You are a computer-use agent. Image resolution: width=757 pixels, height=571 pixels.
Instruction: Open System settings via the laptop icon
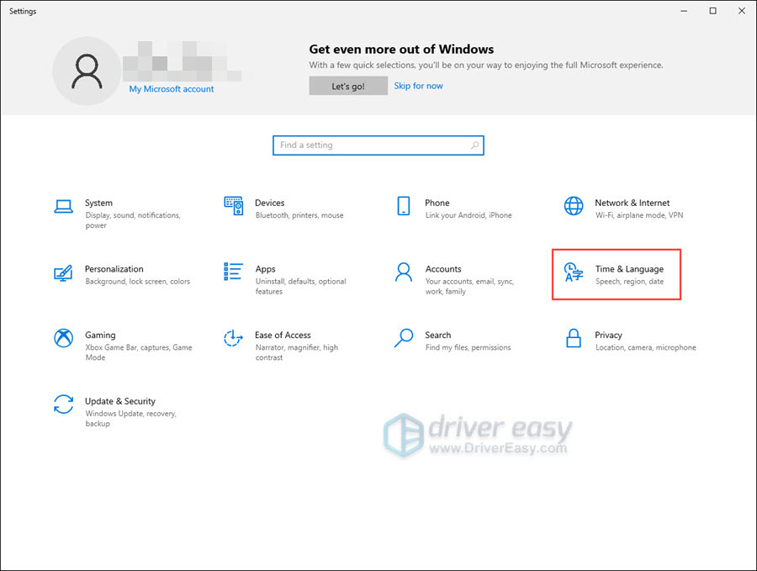point(63,207)
